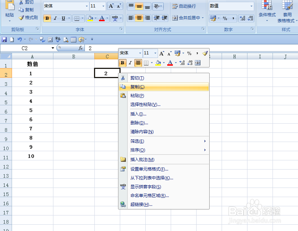Toggle left text alignment in the ribbon
298x231 pixels.
(131, 18)
